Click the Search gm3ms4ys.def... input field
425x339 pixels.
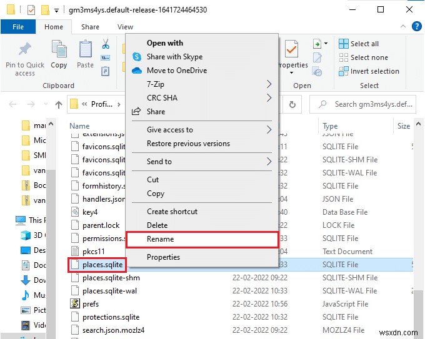pyautogui.click(x=362, y=104)
